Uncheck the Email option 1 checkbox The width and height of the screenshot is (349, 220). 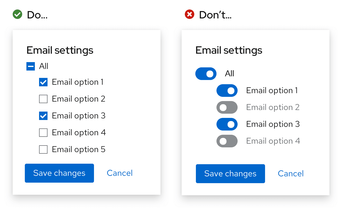point(43,82)
